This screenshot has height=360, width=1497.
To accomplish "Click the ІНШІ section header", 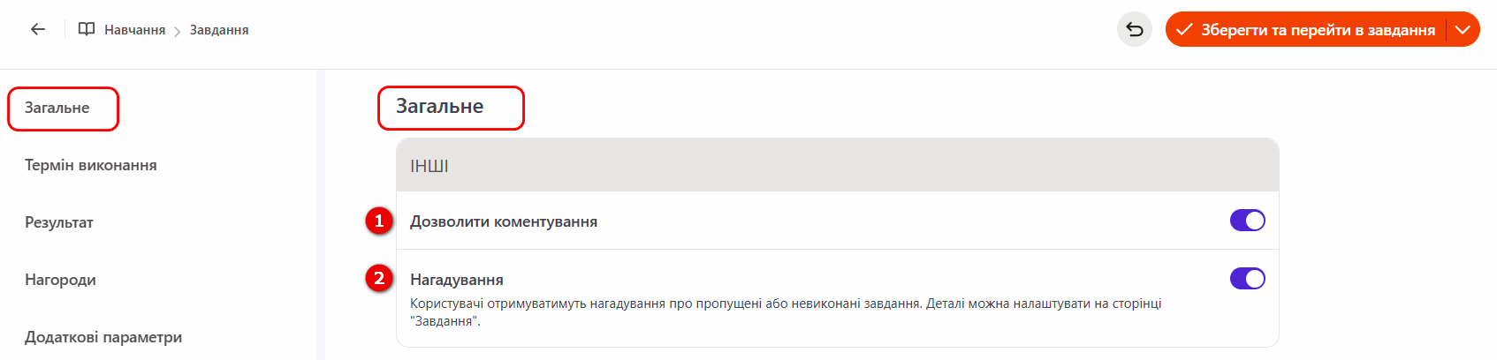I will tap(429, 166).
